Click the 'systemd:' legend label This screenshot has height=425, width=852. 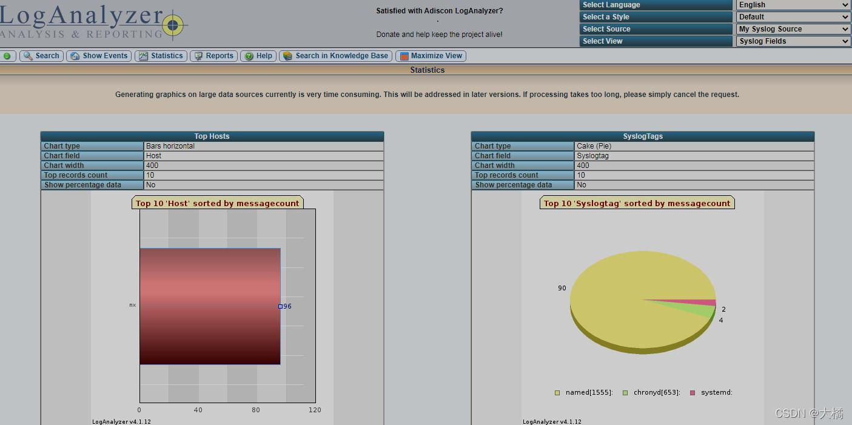(x=717, y=393)
